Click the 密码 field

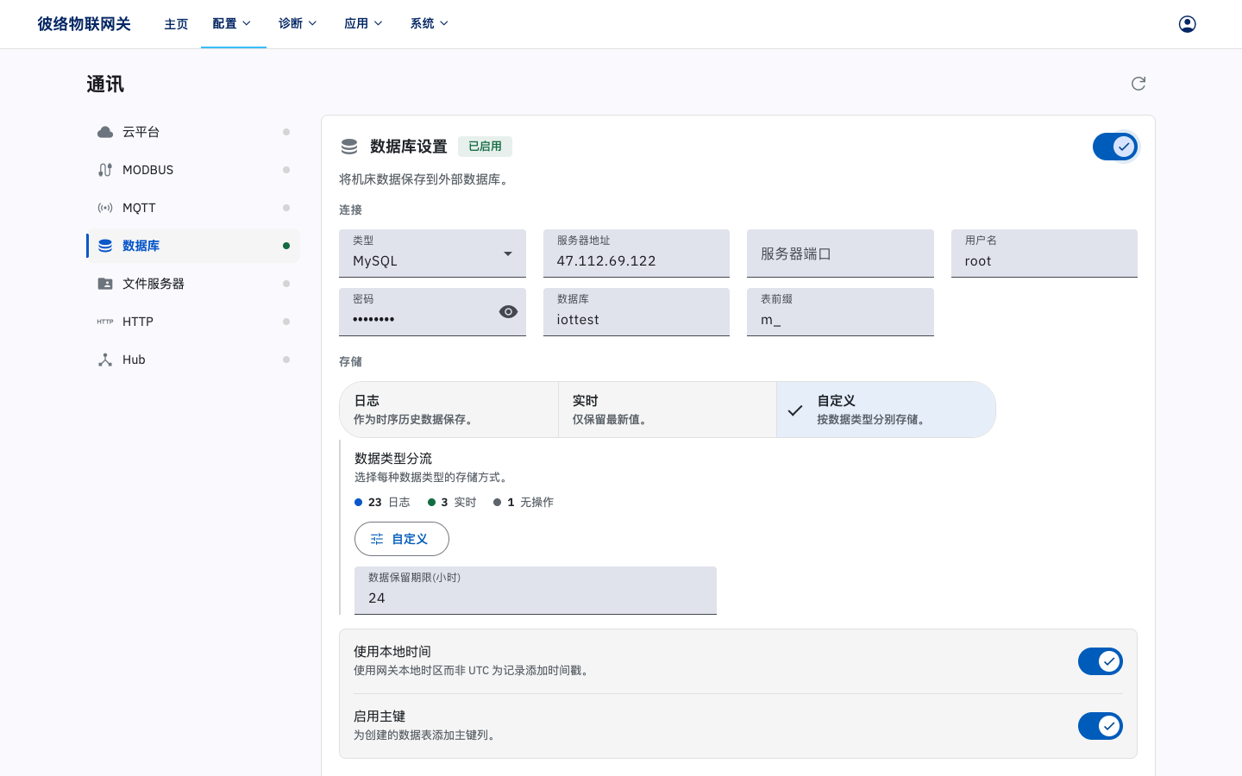coord(432,312)
